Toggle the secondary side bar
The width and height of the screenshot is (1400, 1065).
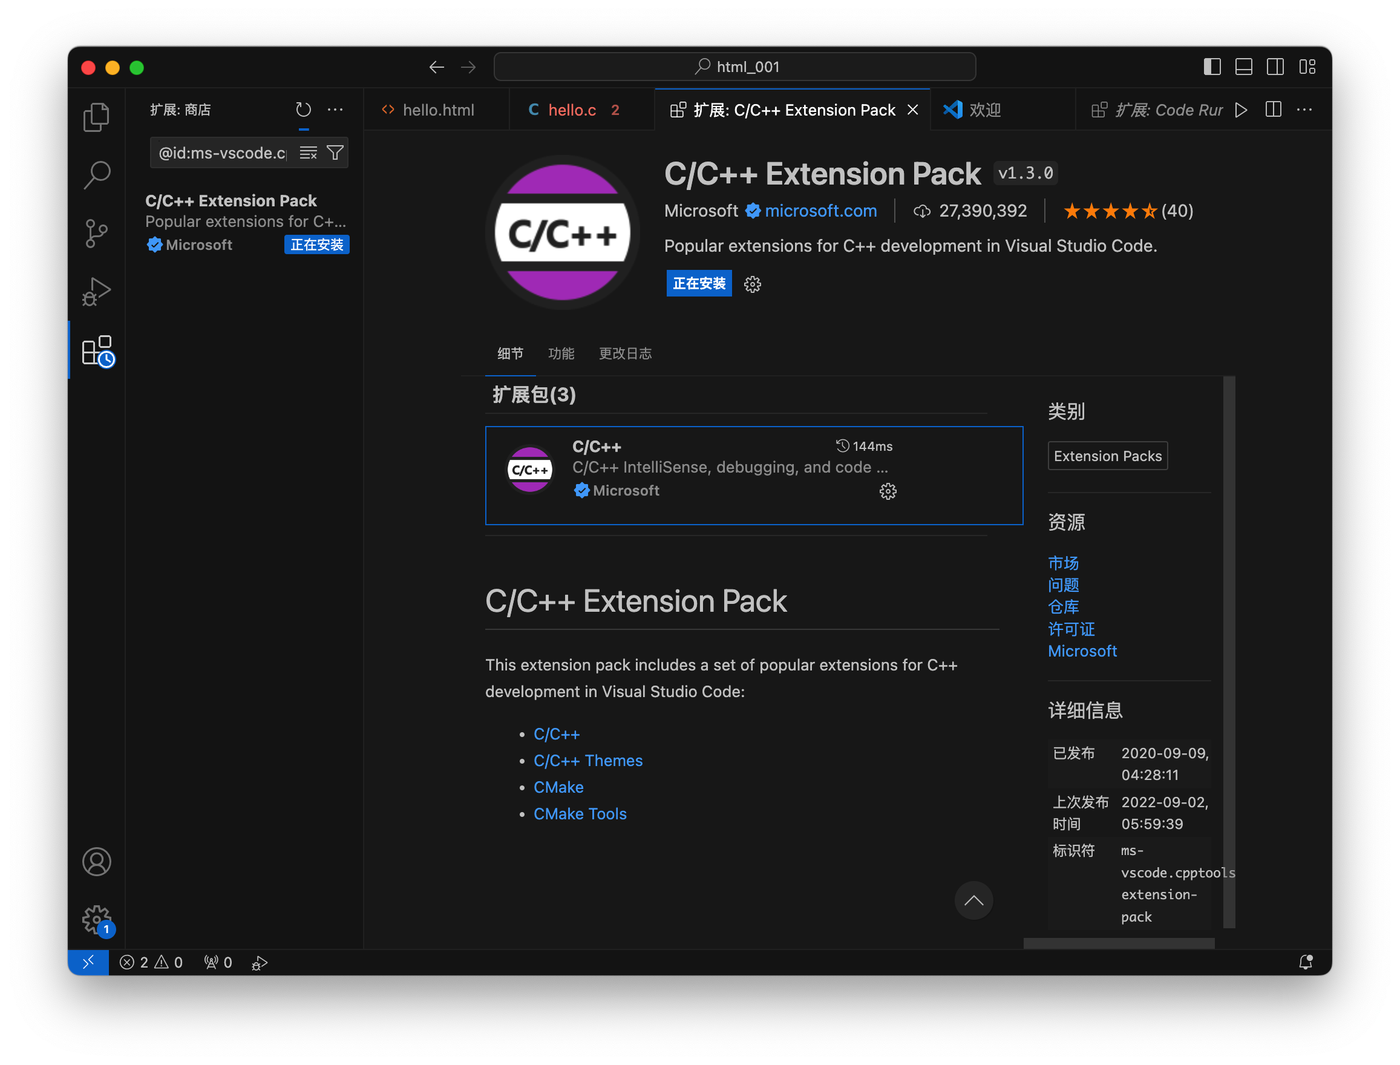[x=1275, y=67]
